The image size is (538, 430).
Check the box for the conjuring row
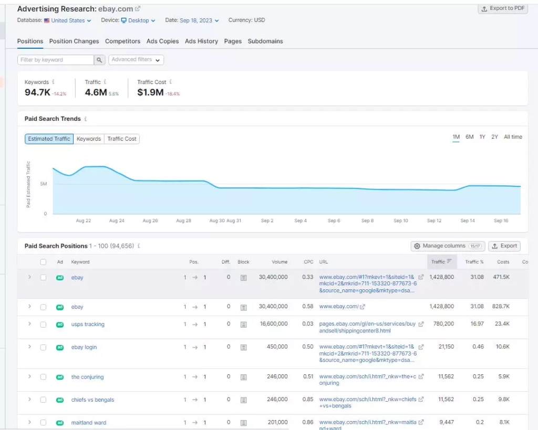[x=43, y=377]
